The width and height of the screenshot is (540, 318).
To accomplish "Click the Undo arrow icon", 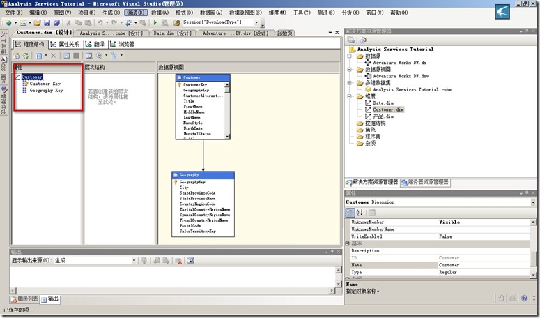I will 100,23.
